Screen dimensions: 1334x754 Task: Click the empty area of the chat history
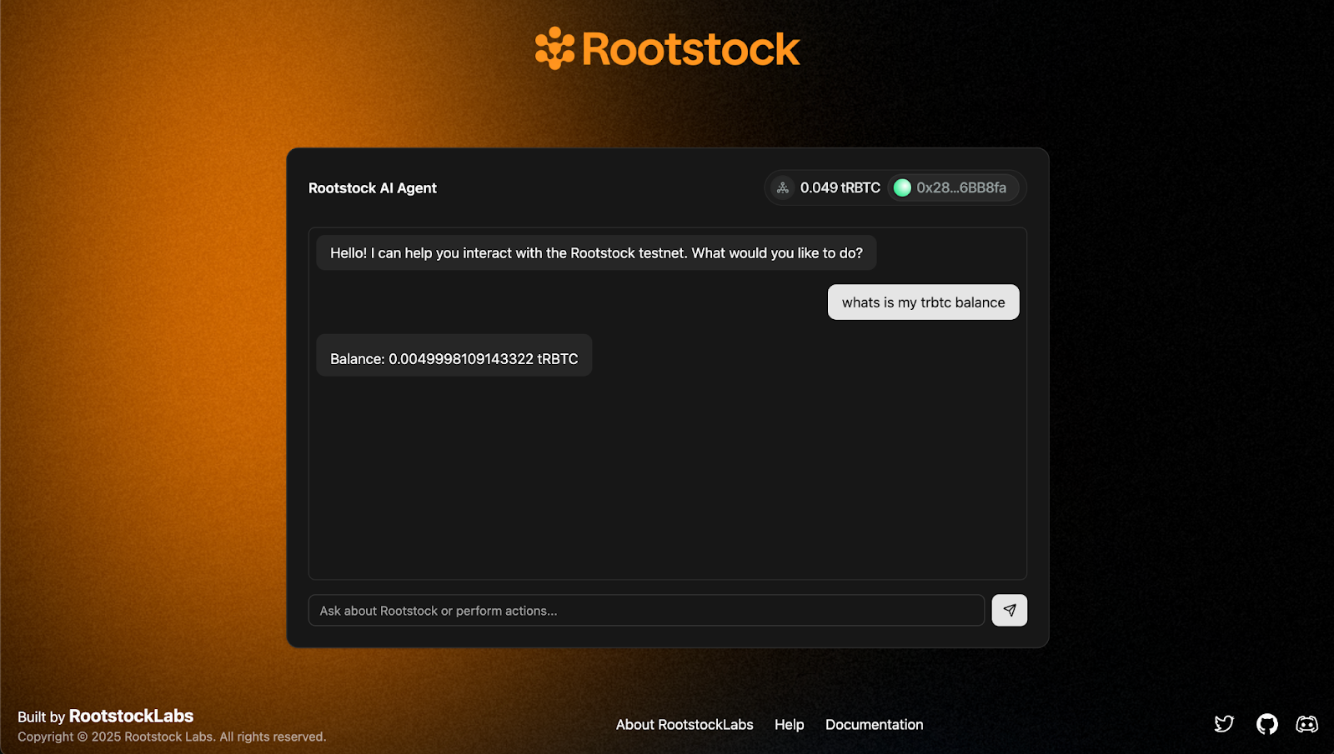667,483
